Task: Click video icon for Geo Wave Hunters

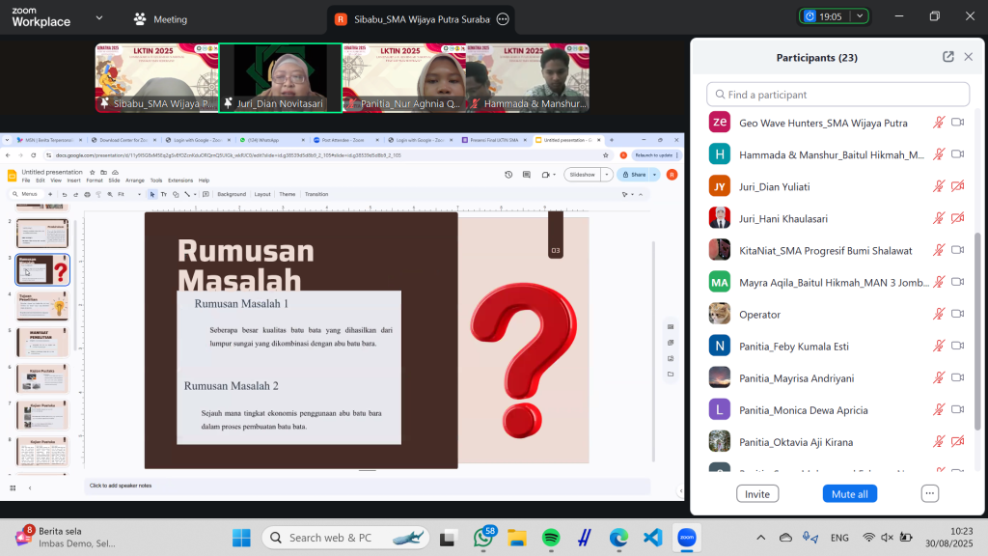Action: [x=957, y=123]
